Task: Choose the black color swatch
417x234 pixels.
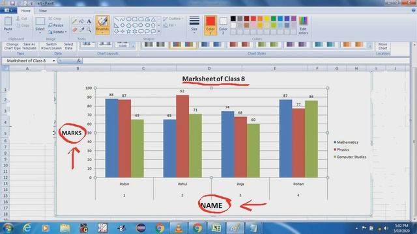Action: pos(233,18)
